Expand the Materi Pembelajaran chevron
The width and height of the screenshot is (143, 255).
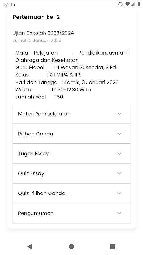tap(119, 114)
